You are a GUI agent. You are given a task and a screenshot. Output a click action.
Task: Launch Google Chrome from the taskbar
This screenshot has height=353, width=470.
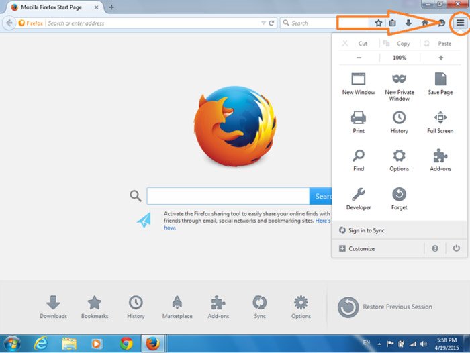coord(126,344)
